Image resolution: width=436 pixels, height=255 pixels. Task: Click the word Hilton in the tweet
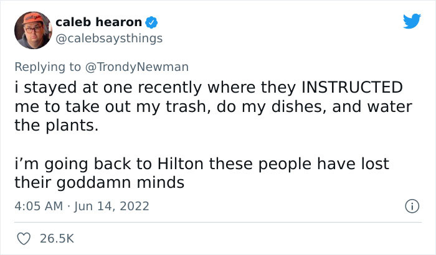pyautogui.click(x=181, y=164)
